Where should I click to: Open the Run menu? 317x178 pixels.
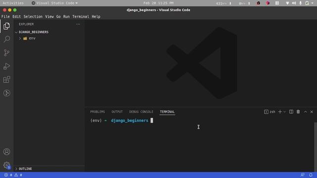pos(66,16)
